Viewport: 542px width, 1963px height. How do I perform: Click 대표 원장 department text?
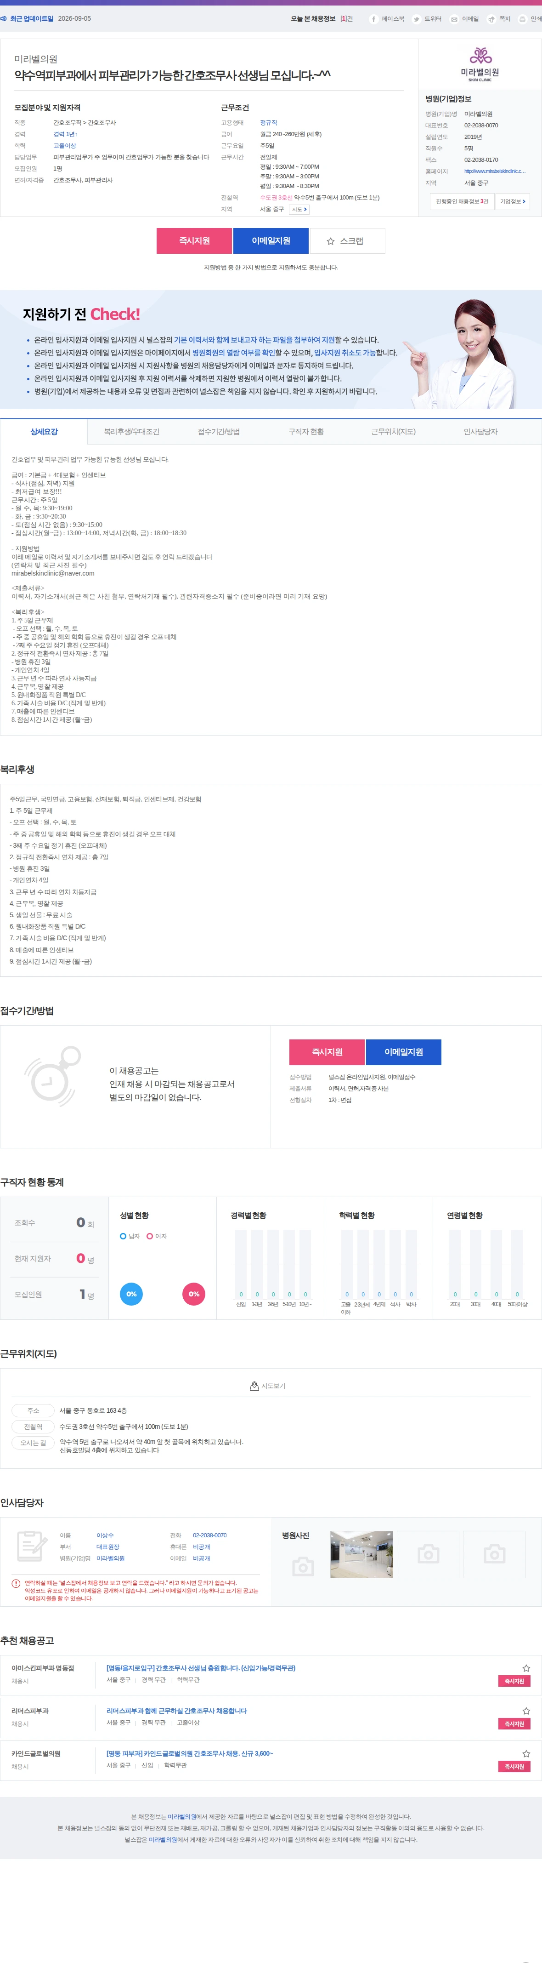[x=108, y=1547]
